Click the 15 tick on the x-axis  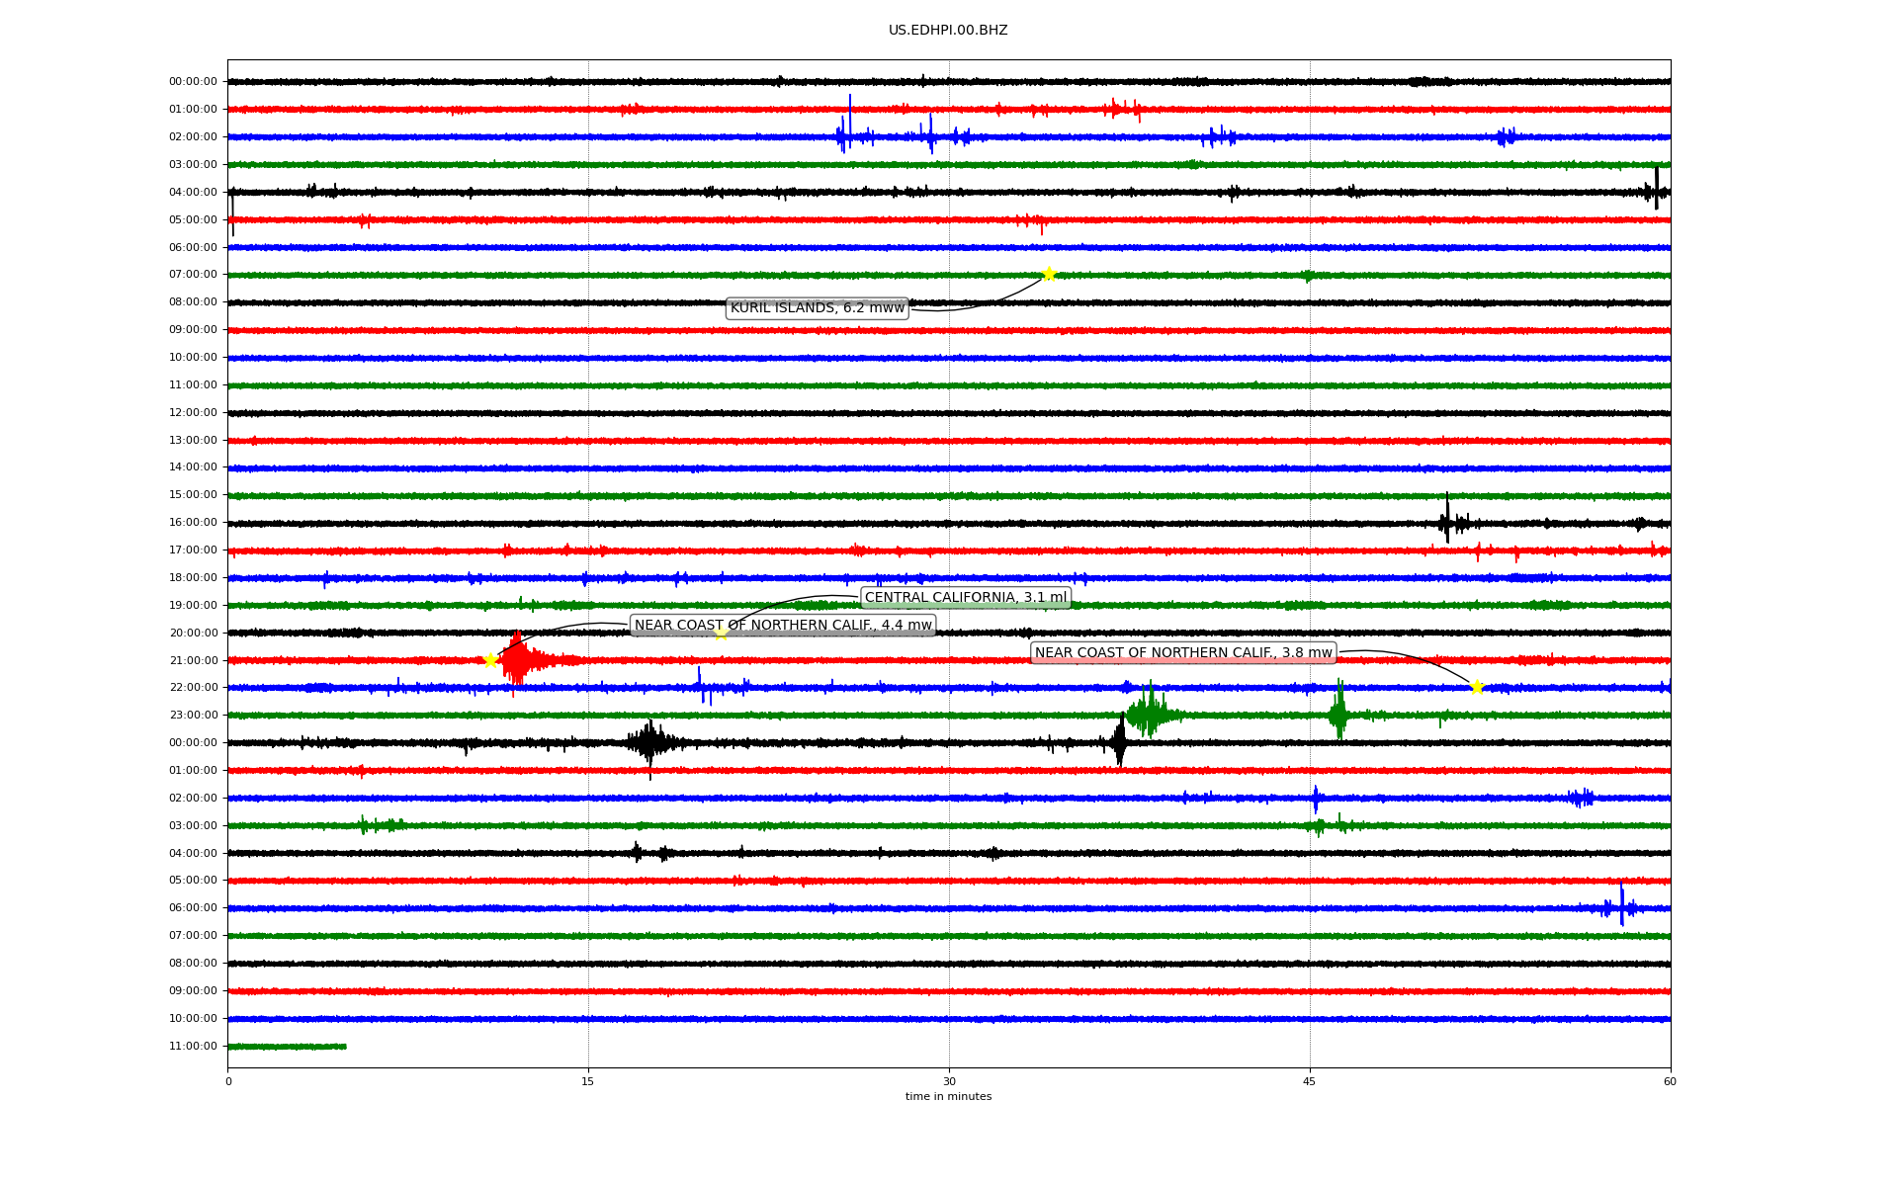[588, 1081]
